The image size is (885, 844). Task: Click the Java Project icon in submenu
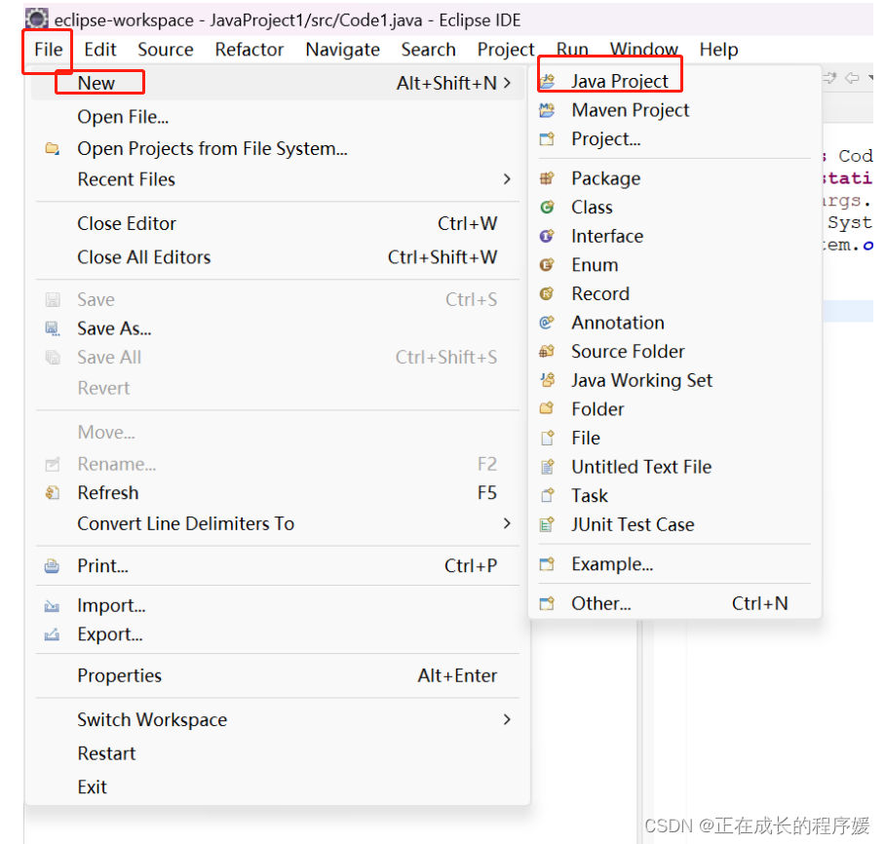tap(547, 82)
